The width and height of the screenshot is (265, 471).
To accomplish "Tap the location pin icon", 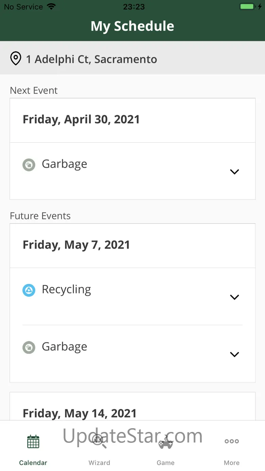I will pos(16,59).
